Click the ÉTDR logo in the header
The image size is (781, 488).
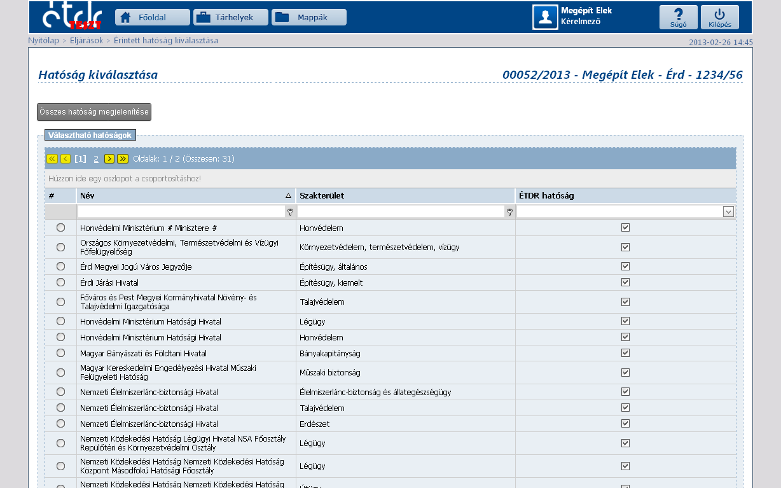(72, 16)
